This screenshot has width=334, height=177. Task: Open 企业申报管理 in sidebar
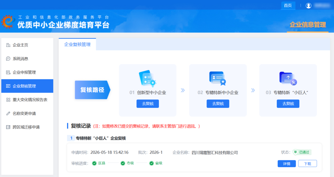(27, 72)
